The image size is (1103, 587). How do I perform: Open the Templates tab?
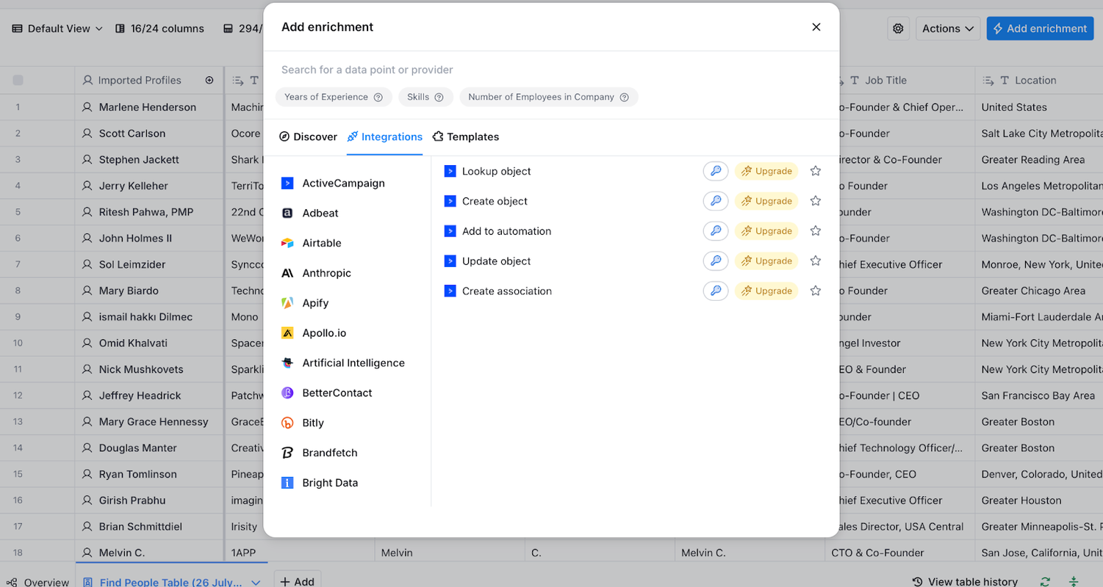pyautogui.click(x=465, y=136)
